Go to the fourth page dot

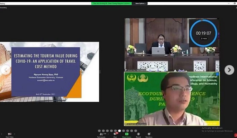[x=111, y=131]
